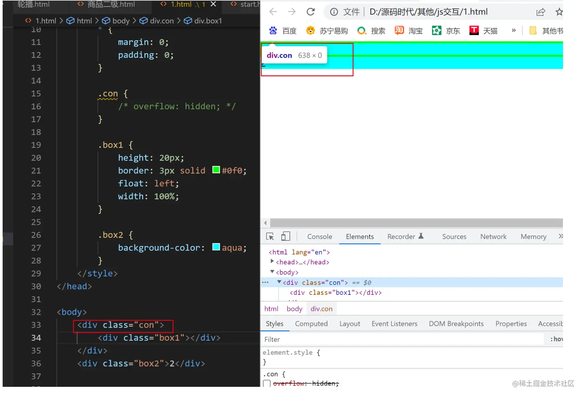This screenshot has width=585, height=398.
Task: Select div.con in DevTools breadcrumb
Action: (x=322, y=309)
